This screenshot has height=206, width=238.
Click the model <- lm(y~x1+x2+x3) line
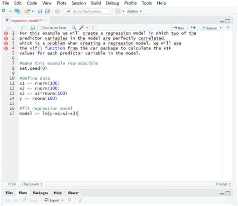pos(48,113)
